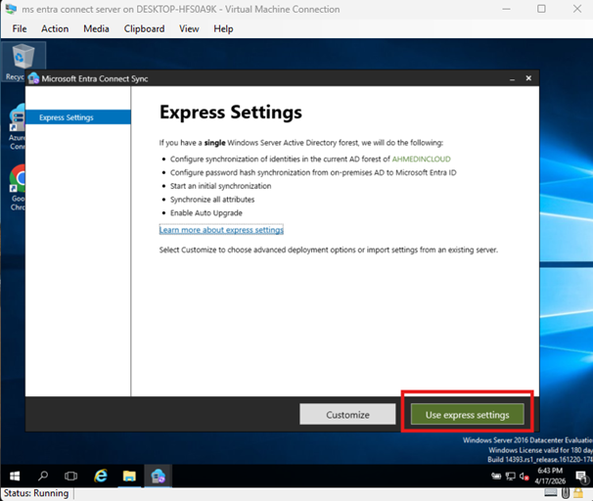The height and width of the screenshot is (501, 593).
Task: Open the File menu
Action: point(20,29)
